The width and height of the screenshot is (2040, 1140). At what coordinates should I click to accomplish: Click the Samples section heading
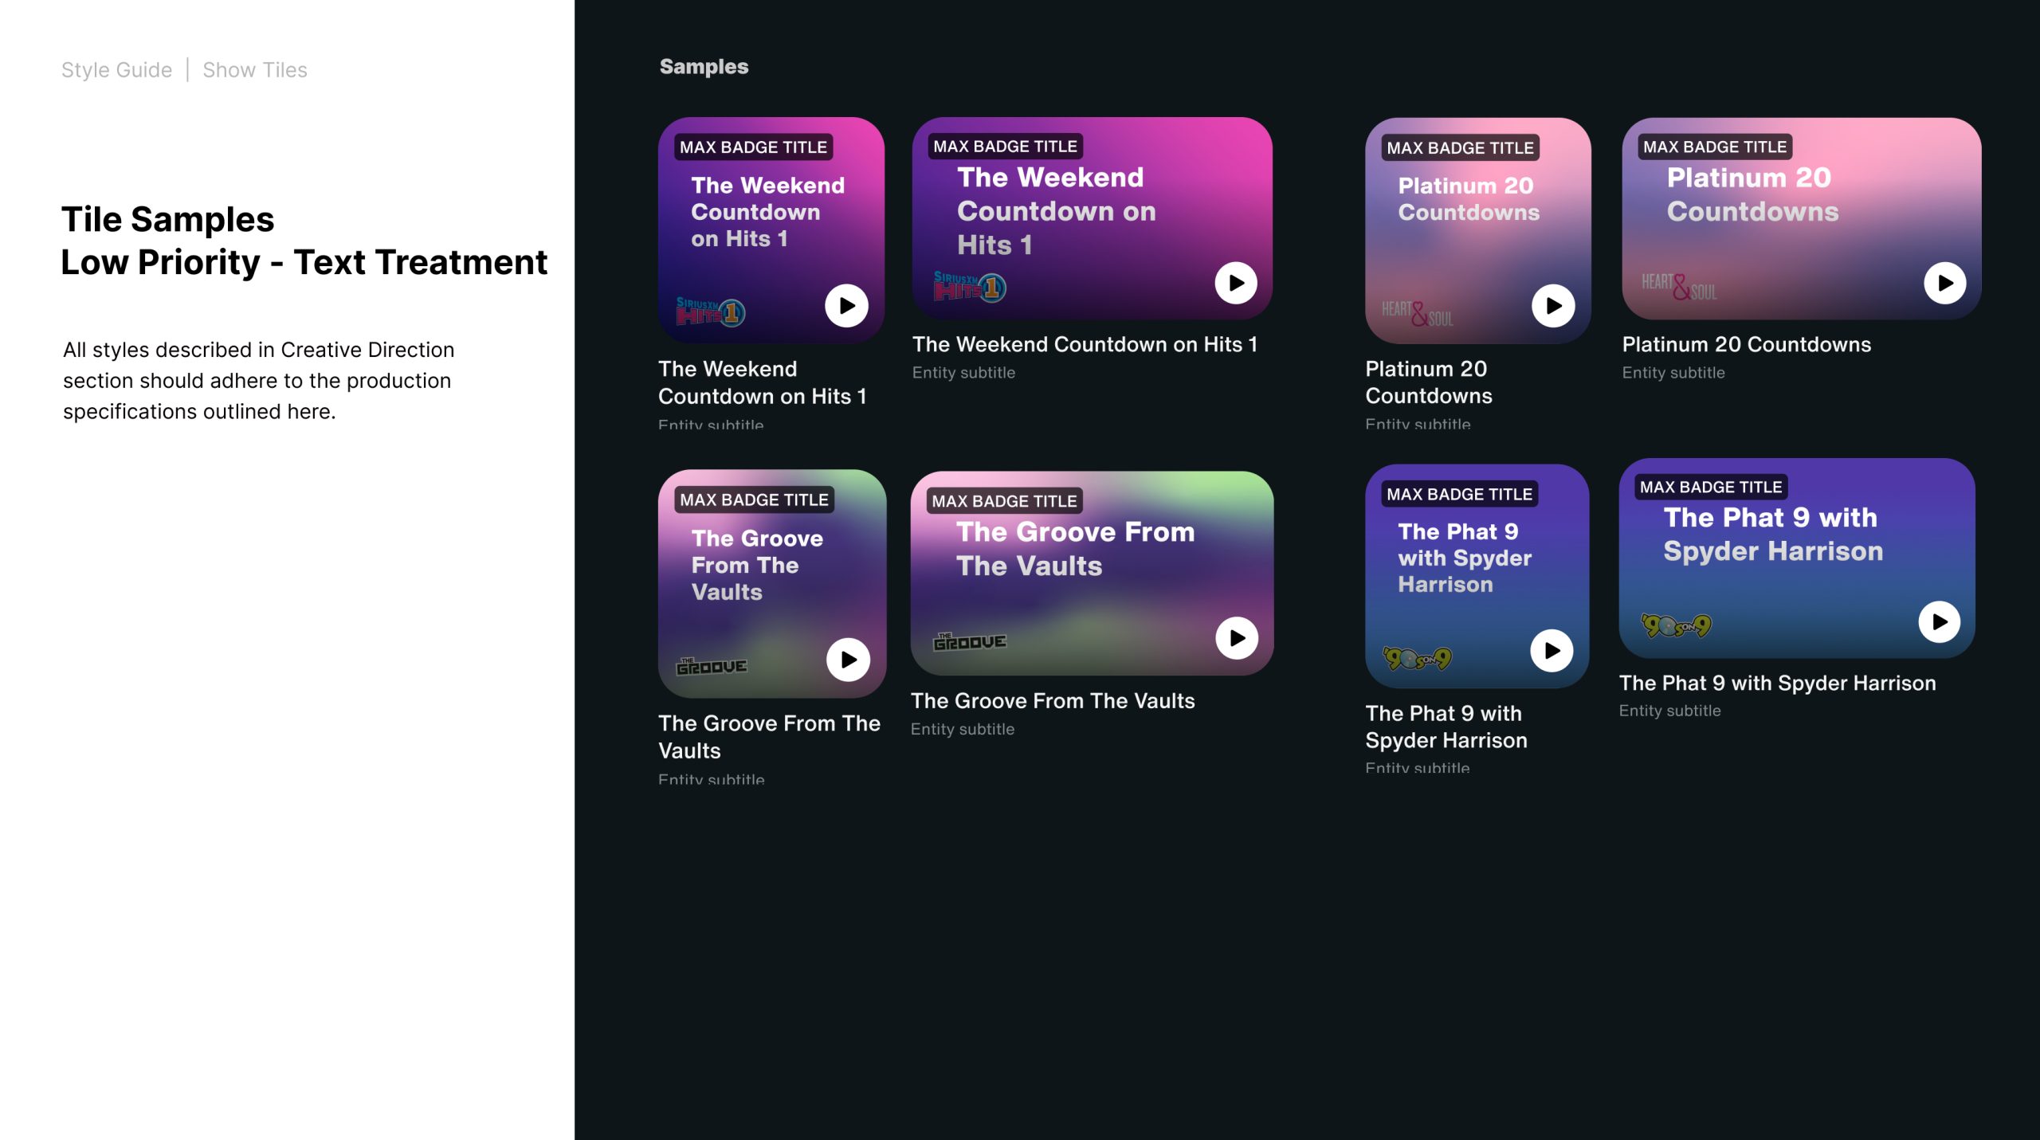(704, 67)
